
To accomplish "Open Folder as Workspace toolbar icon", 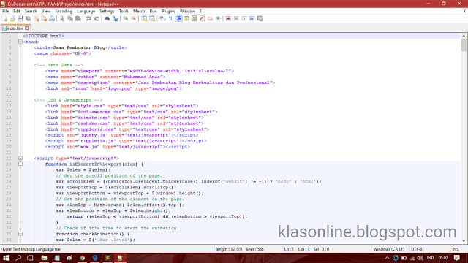I will tap(210, 18).
